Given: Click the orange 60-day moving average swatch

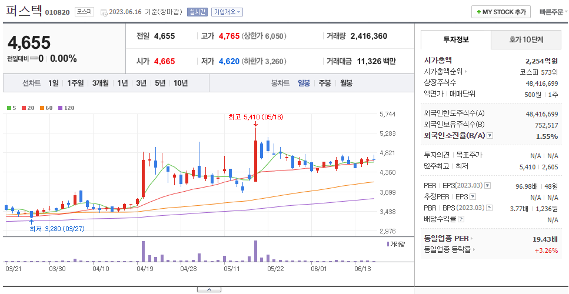Looking at the screenshot, I should [x=42, y=108].
